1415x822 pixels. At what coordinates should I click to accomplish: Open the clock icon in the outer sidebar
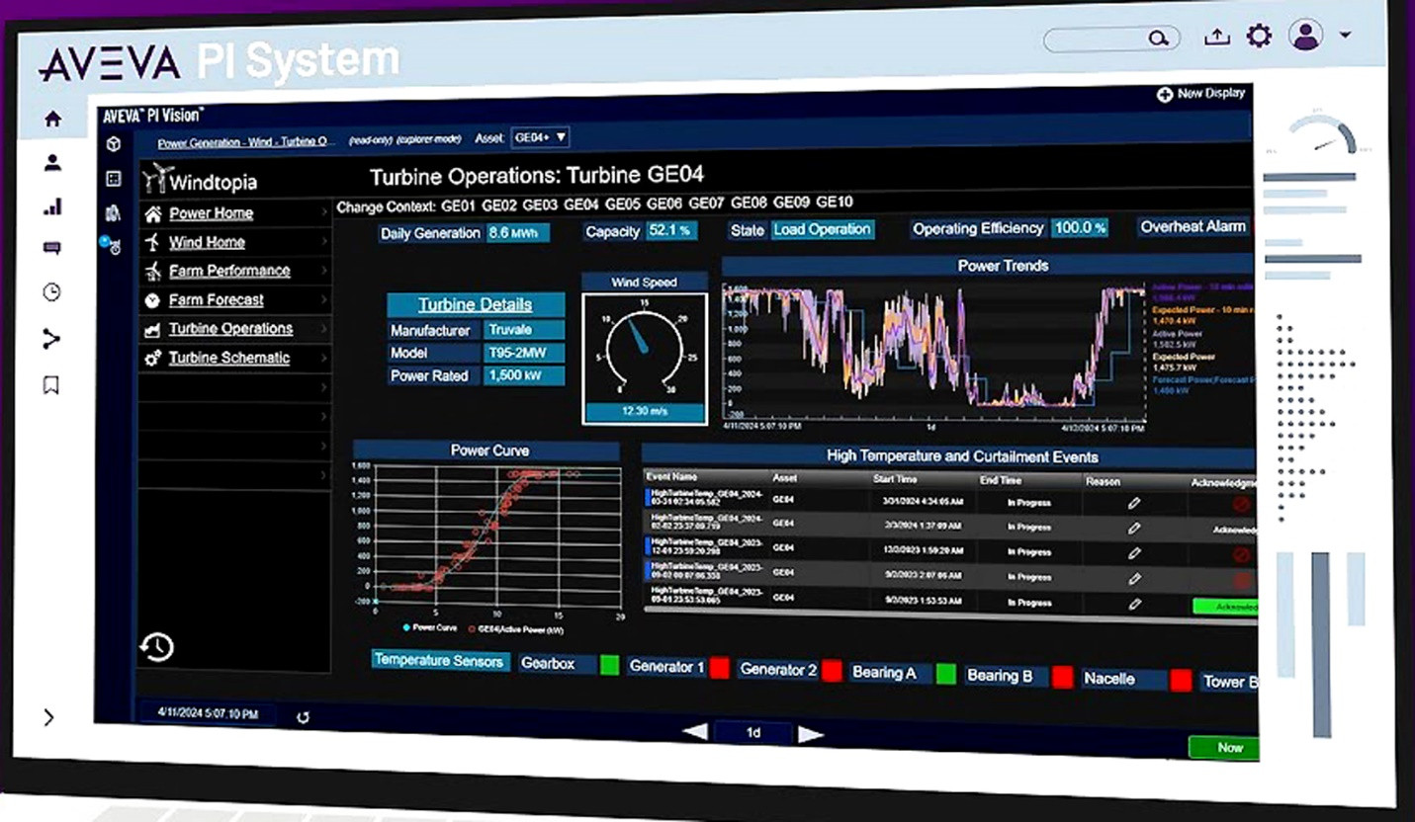(x=51, y=292)
